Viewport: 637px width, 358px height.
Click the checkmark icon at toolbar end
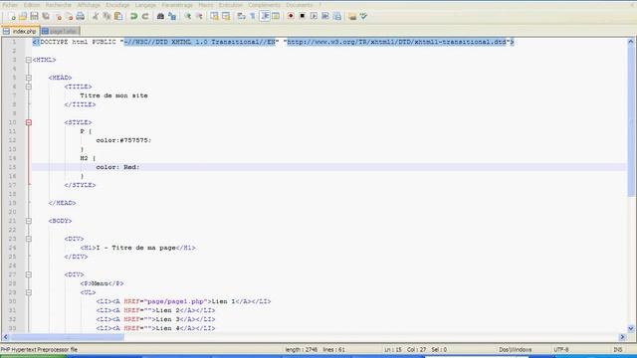click(x=363, y=16)
